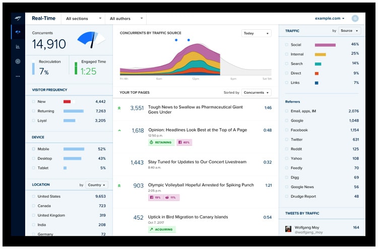Screen dimensions: 378x249
Task: Open Opinion: Headlines Look Best article
Action: [198, 130]
